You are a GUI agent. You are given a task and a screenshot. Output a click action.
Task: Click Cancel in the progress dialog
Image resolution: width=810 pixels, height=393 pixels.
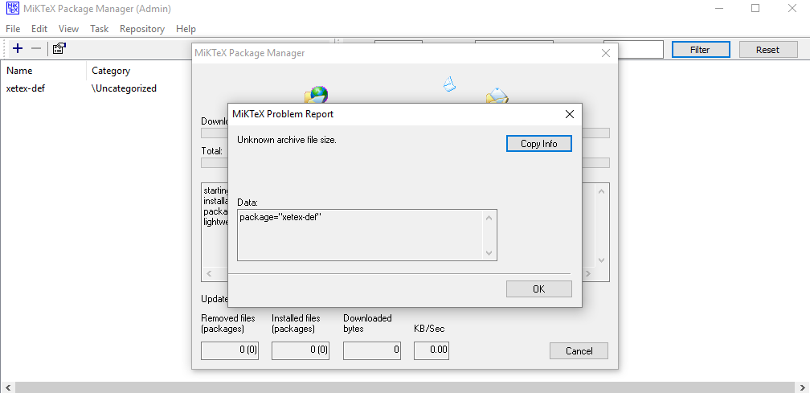click(579, 351)
